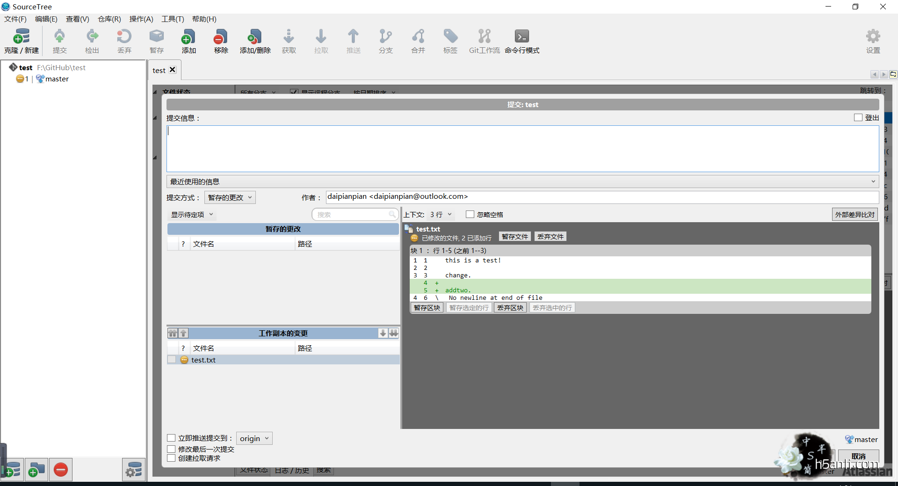
Task: Close the test repository tab
Action: tap(173, 70)
